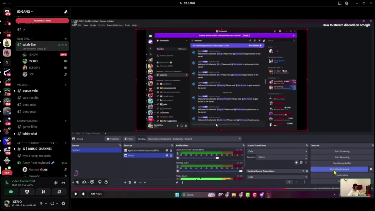375x211 pixels.
Task: Open the 53 GANG server dropdown
Action: pyautogui.click(x=25, y=11)
